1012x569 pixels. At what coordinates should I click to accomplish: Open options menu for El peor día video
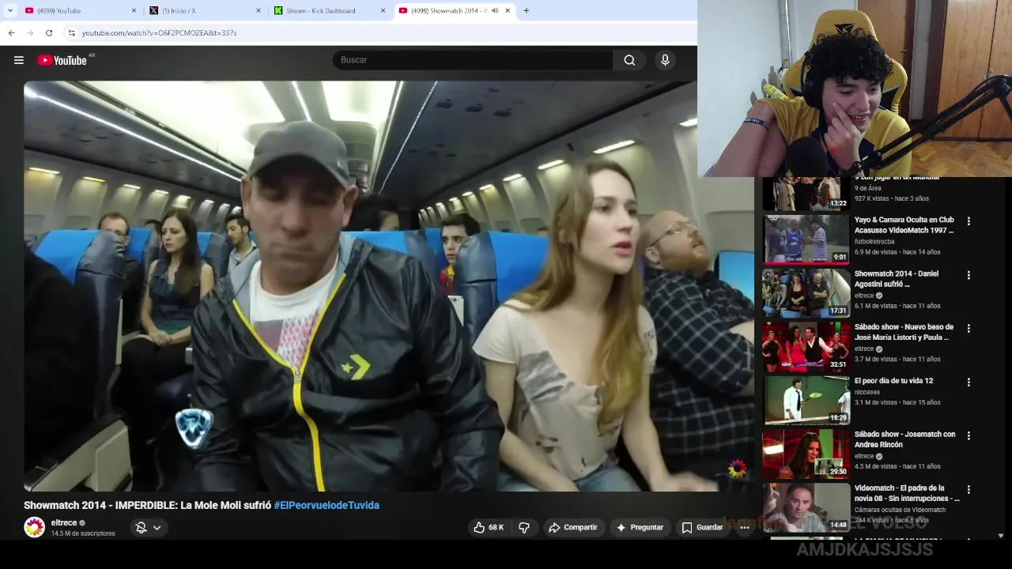pos(969,382)
